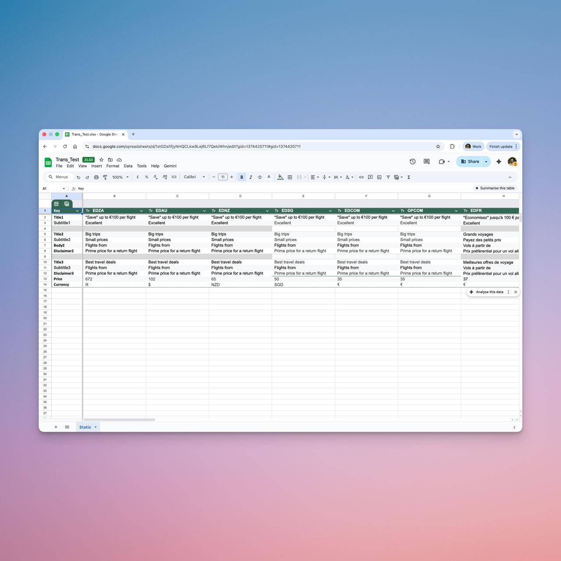Click the Share button
Image resolution: width=561 pixels, height=561 pixels.
(469, 162)
